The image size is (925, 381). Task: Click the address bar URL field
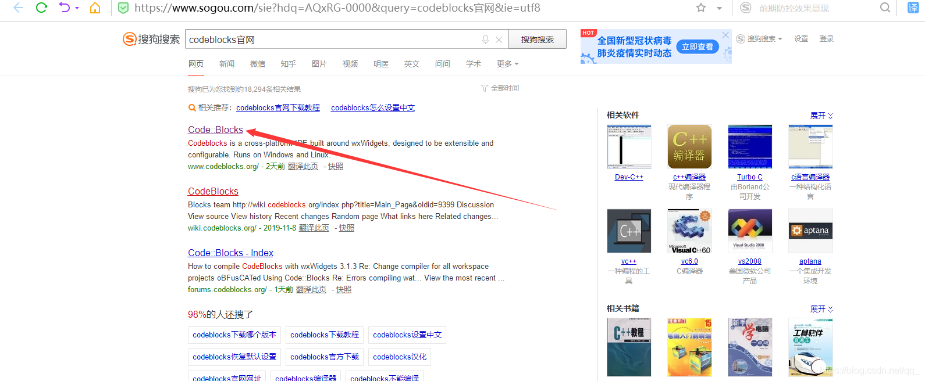[x=401, y=8]
